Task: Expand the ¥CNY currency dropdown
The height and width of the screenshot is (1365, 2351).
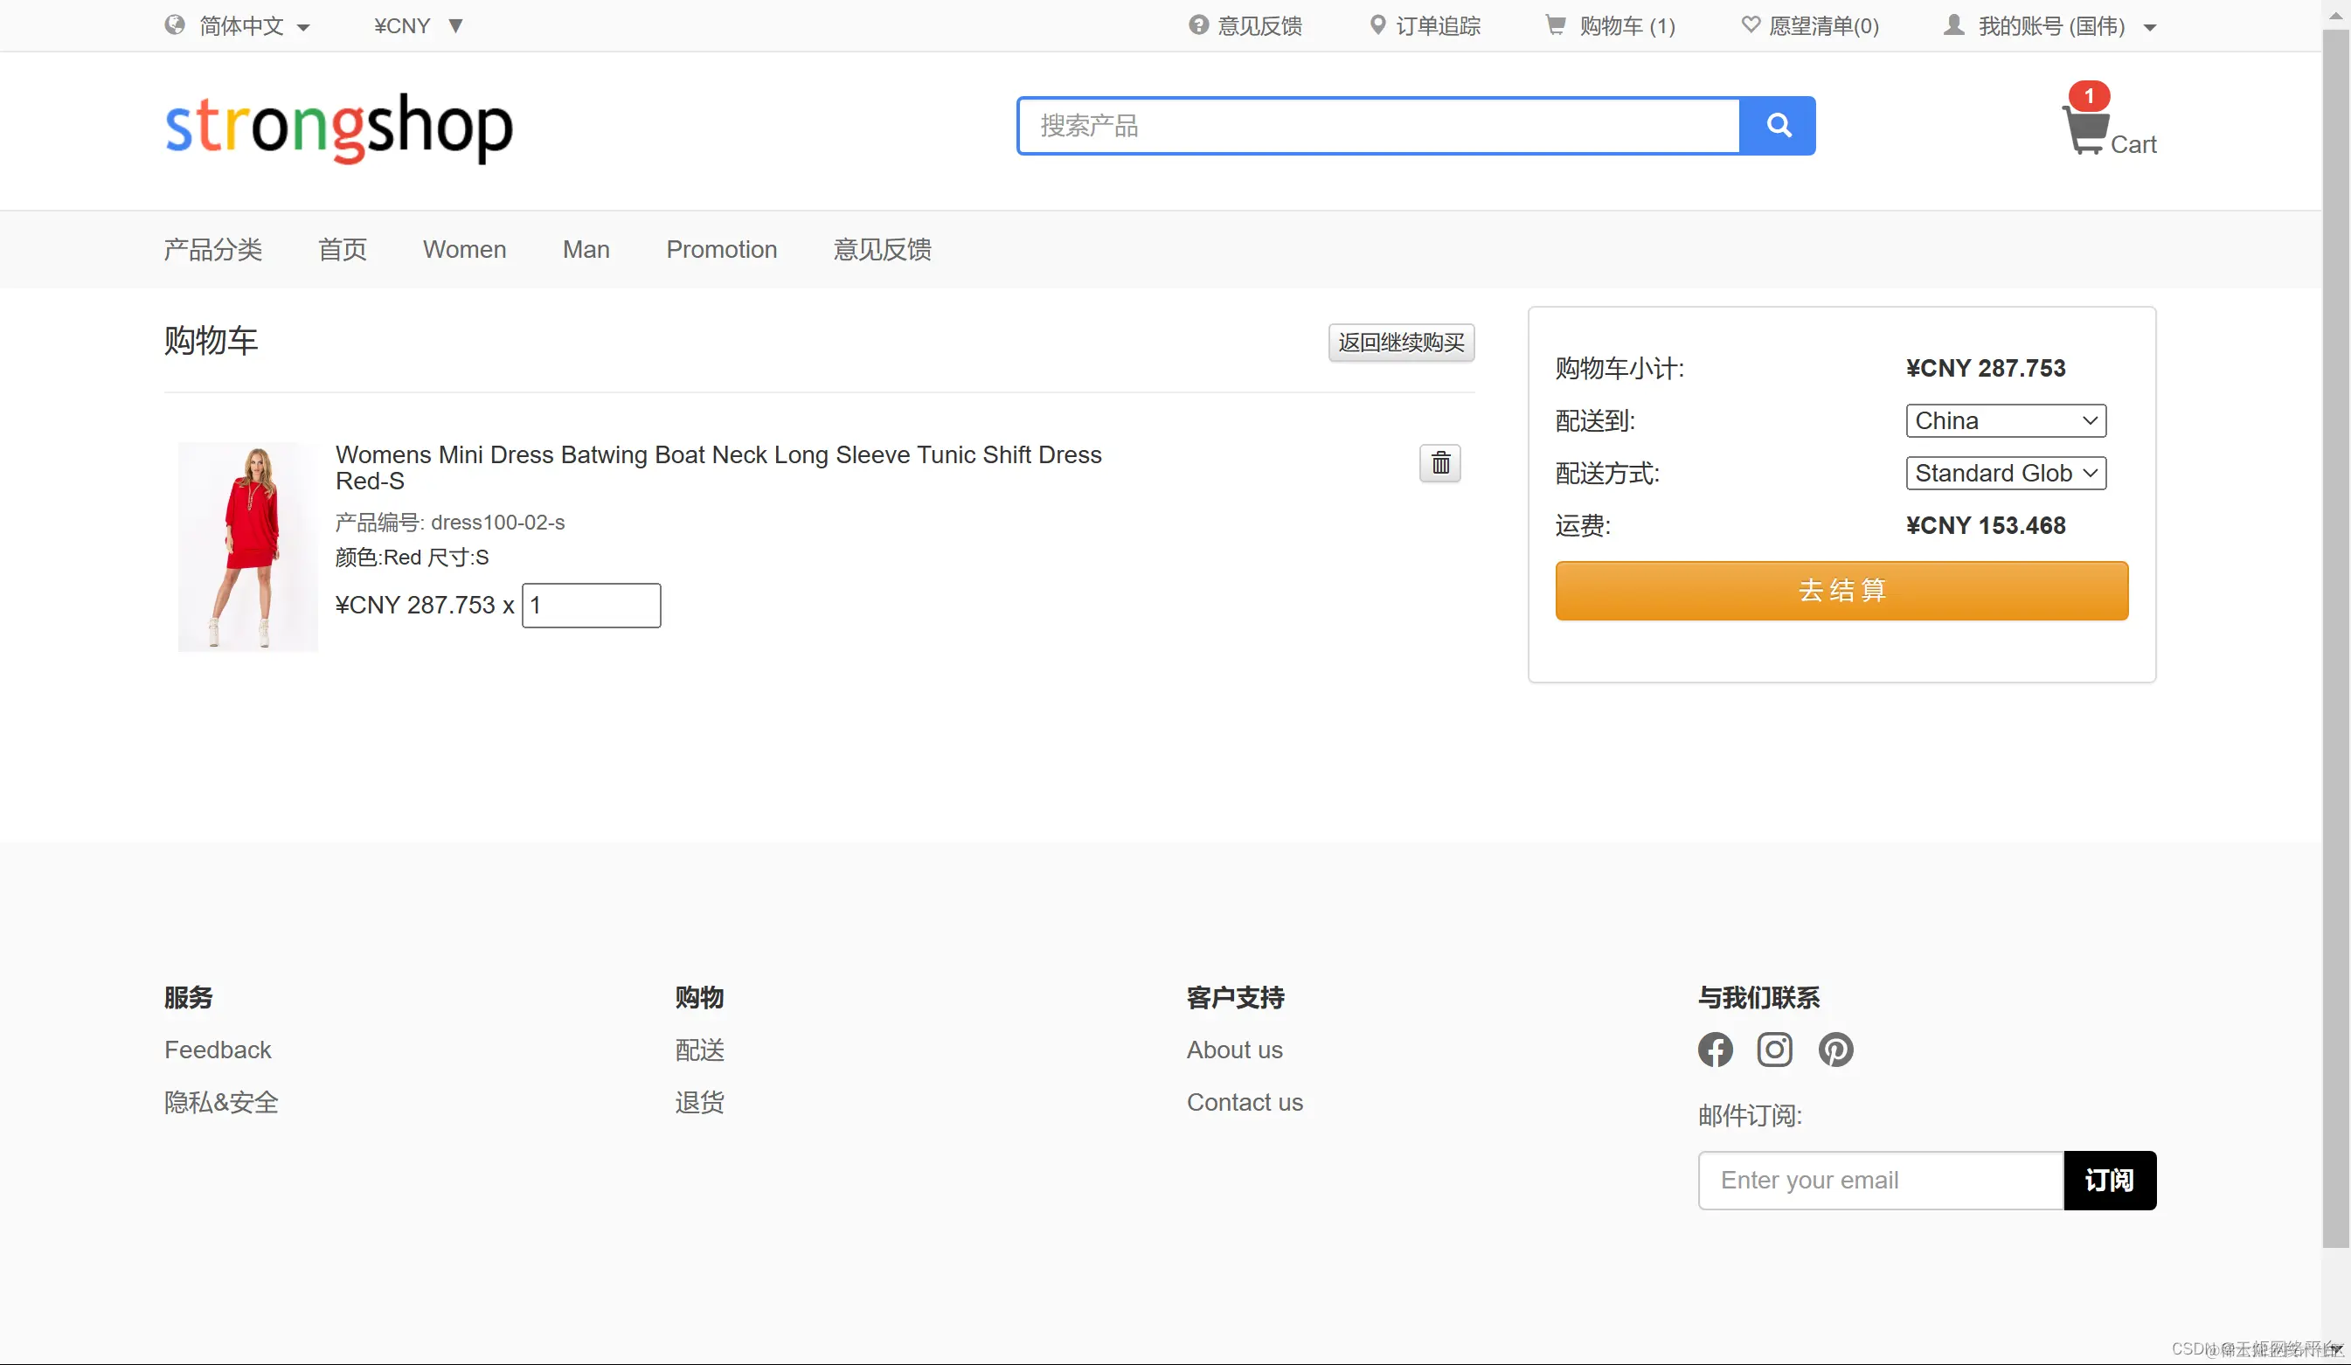Action: point(418,26)
